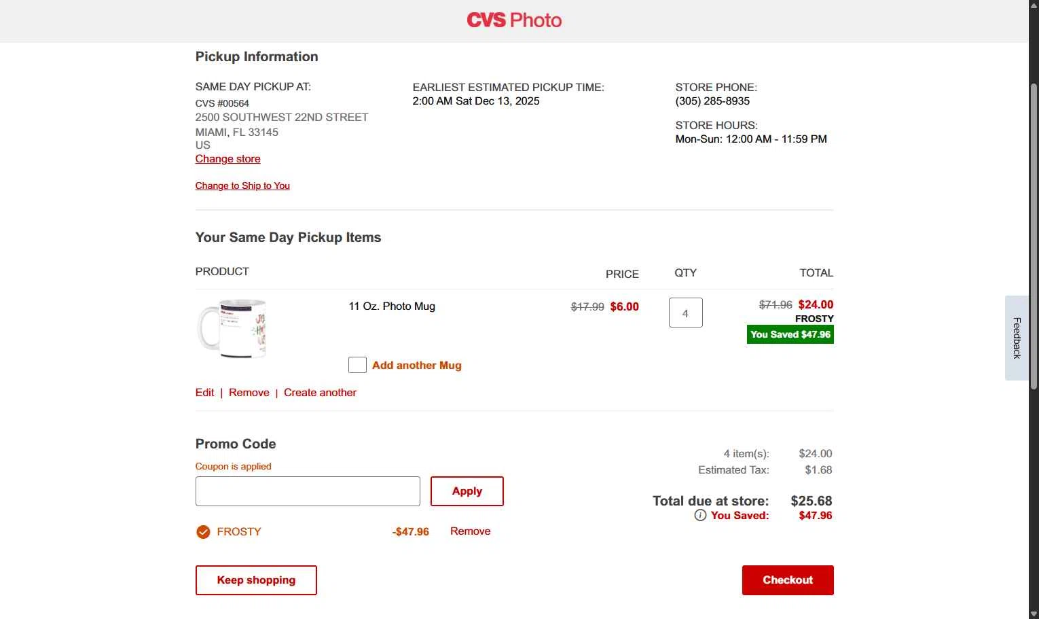This screenshot has height=619, width=1039.
Task: Click the struck-through $17.99 price
Action: click(x=587, y=307)
